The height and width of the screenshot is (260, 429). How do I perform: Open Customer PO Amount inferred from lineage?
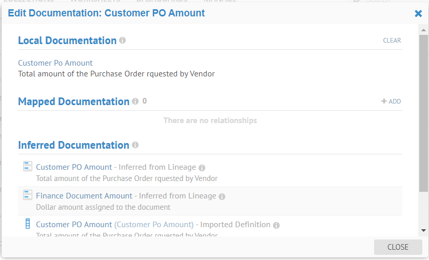[x=74, y=167]
